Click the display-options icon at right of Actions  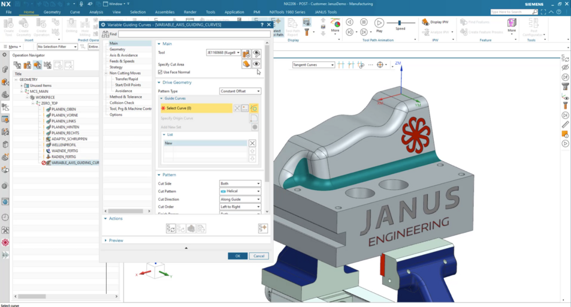point(262,228)
